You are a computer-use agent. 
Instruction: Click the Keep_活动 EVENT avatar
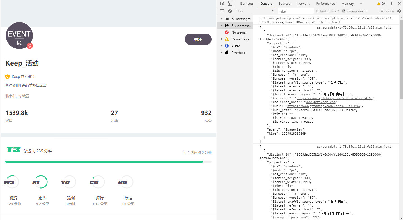(19, 36)
